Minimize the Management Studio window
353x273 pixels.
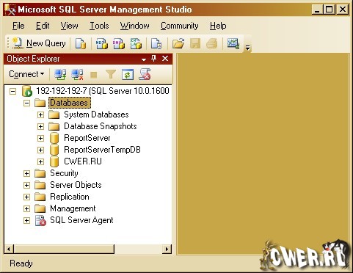317,10
